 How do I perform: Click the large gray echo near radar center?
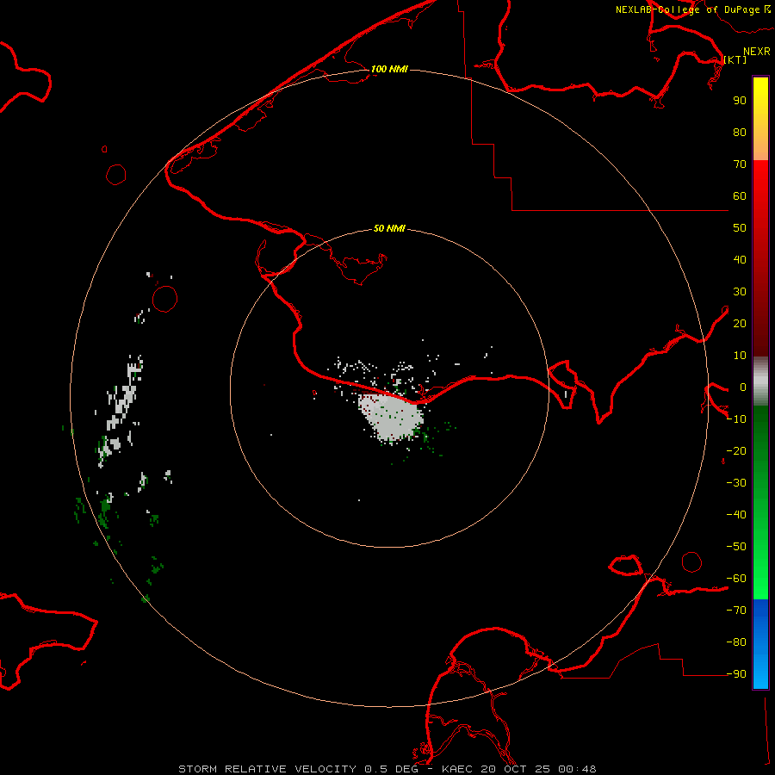390,418
